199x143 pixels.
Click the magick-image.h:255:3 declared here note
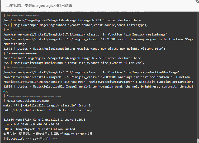click(72, 58)
